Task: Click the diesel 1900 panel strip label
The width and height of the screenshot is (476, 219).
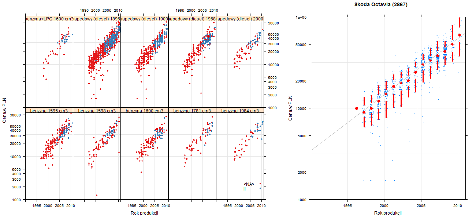Action: 144,19
